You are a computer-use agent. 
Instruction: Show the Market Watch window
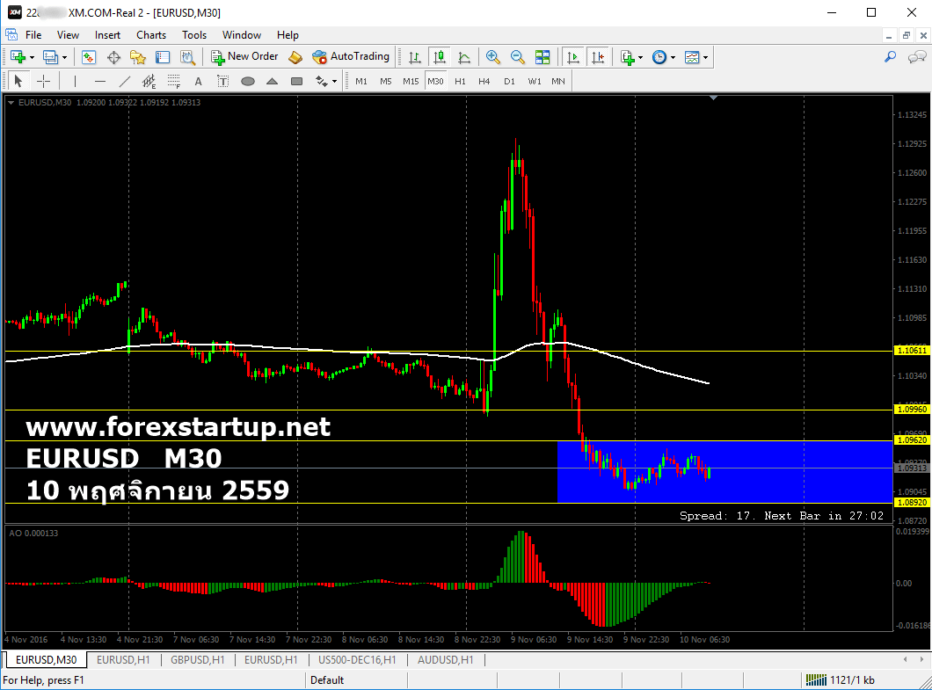coord(89,57)
